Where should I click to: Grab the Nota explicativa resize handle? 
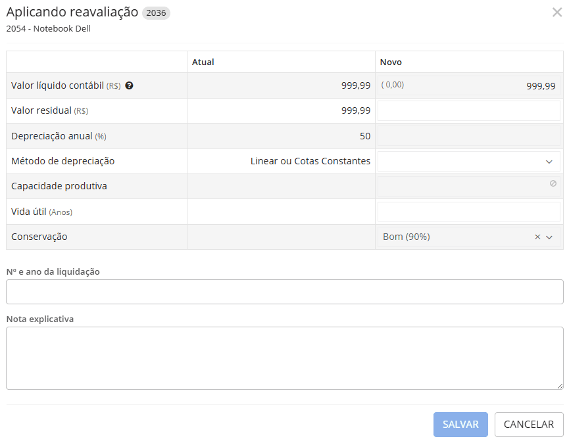click(x=560, y=386)
